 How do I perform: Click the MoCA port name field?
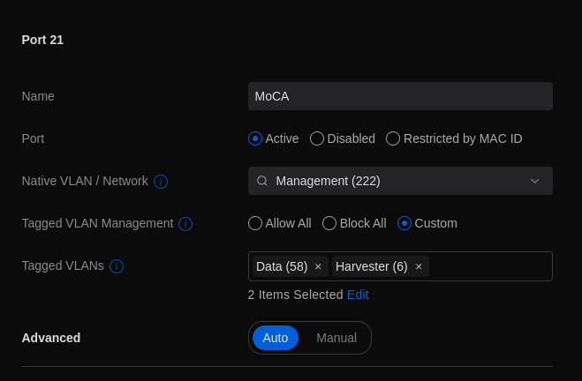400,96
